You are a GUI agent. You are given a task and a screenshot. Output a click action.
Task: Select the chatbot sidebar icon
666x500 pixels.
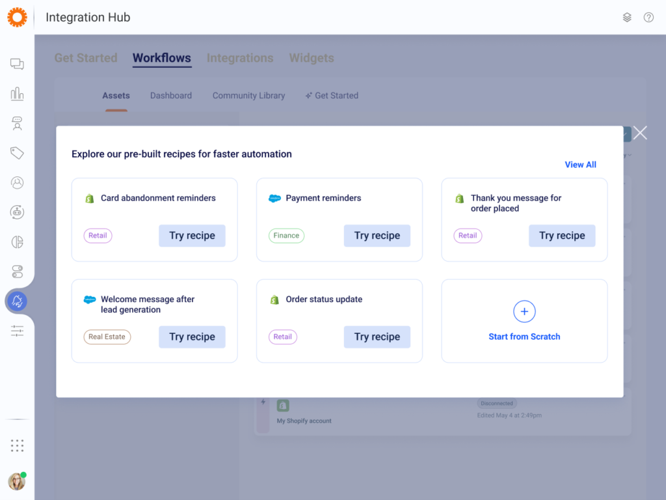(17, 212)
